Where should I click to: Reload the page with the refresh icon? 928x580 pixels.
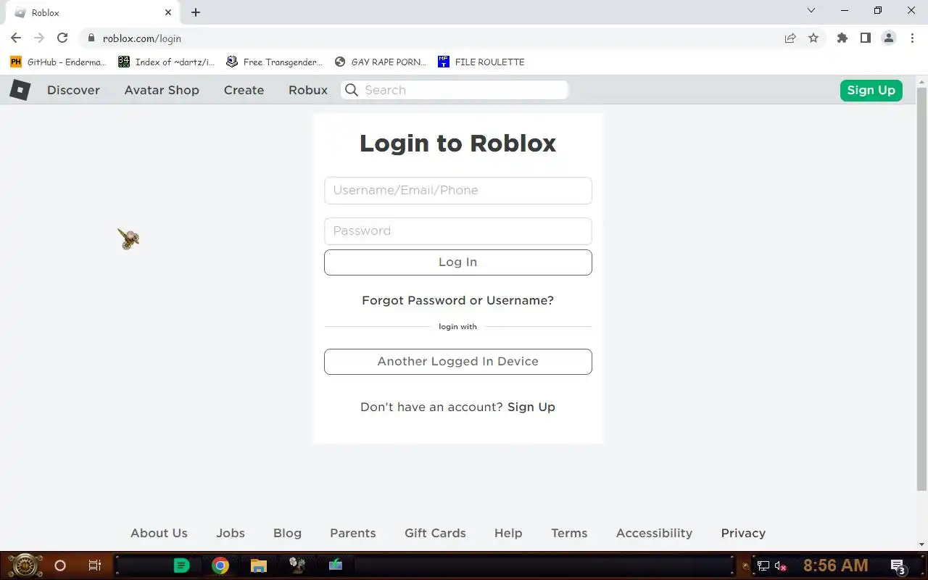[x=62, y=38]
